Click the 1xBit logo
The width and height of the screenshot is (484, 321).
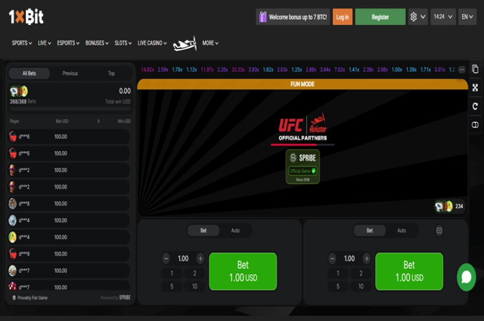(x=26, y=17)
